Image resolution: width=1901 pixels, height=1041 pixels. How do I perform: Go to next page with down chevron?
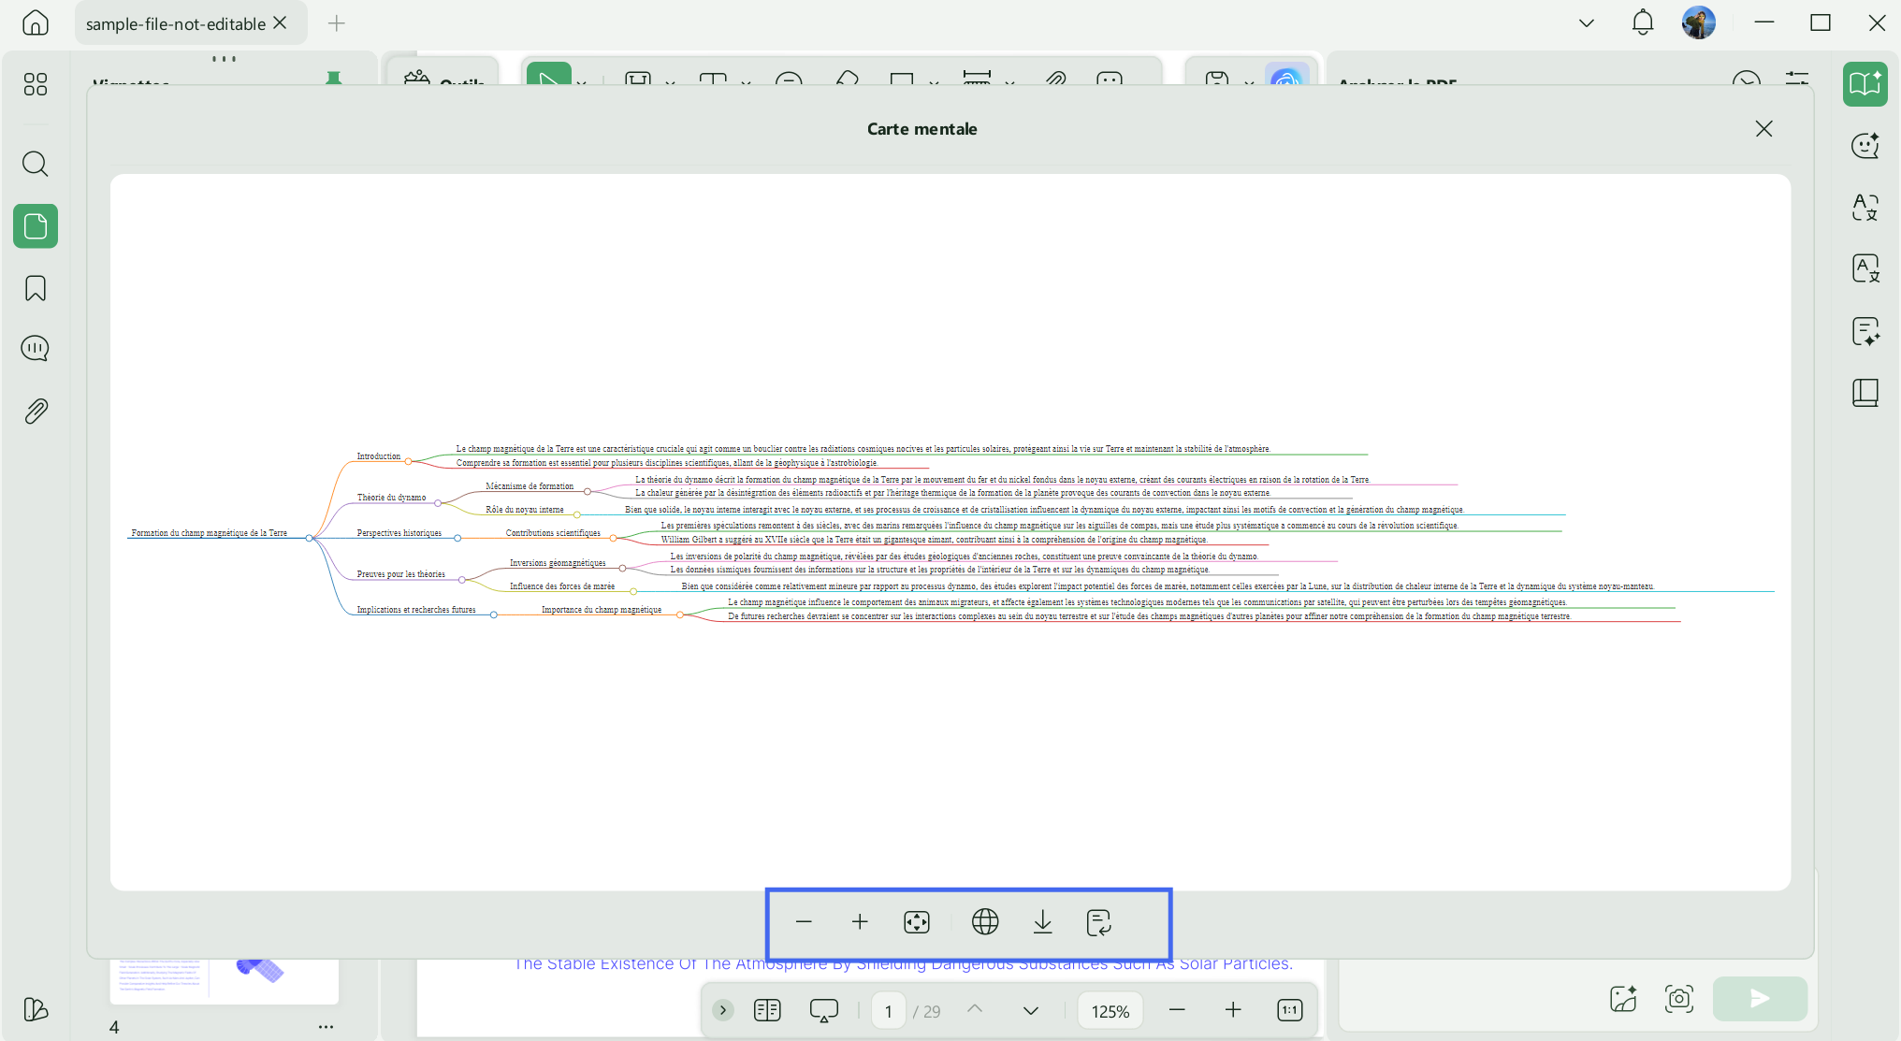tap(1031, 1010)
